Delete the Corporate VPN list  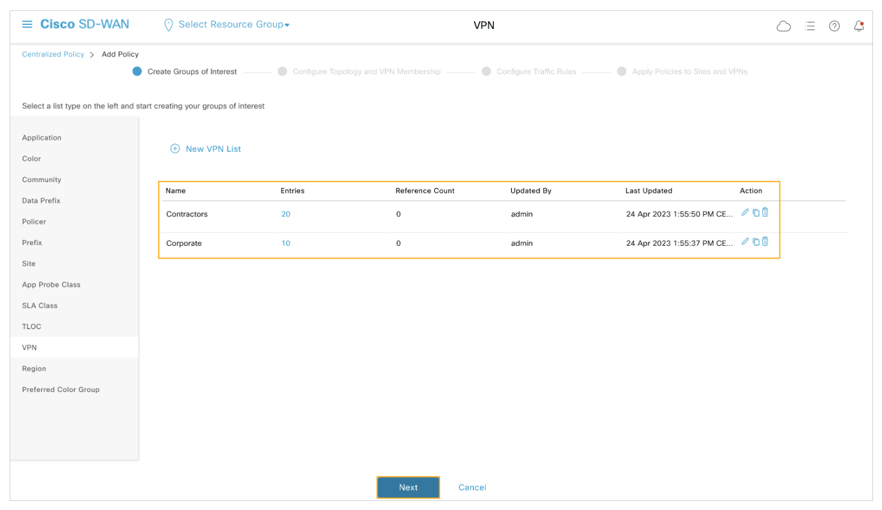pyautogui.click(x=765, y=242)
